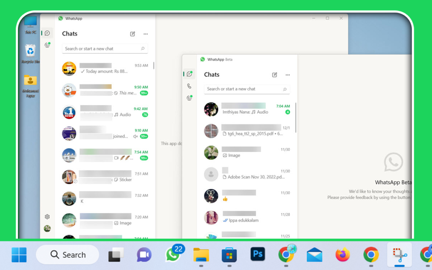Open the 11/30 Image chat in WhatsApp Beta
432x270 pixels.
pos(247,152)
